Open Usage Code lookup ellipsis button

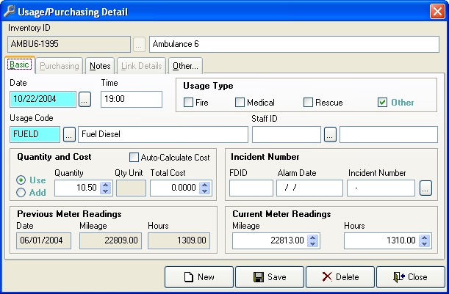69,135
